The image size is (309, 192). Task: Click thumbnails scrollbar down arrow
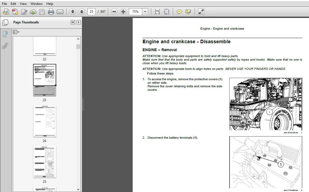pyautogui.click(x=78, y=190)
